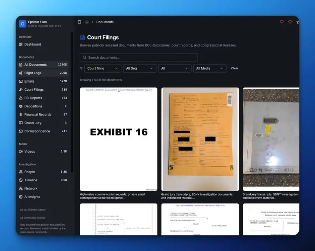This screenshot has width=315, height=251.
Task: Click the first pink heart icon
Action: point(282,22)
